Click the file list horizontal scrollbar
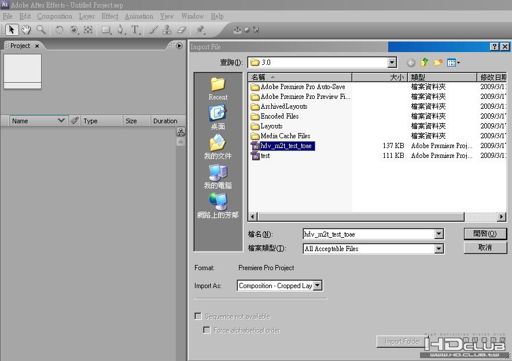This screenshot has height=361, width=512. (360, 216)
